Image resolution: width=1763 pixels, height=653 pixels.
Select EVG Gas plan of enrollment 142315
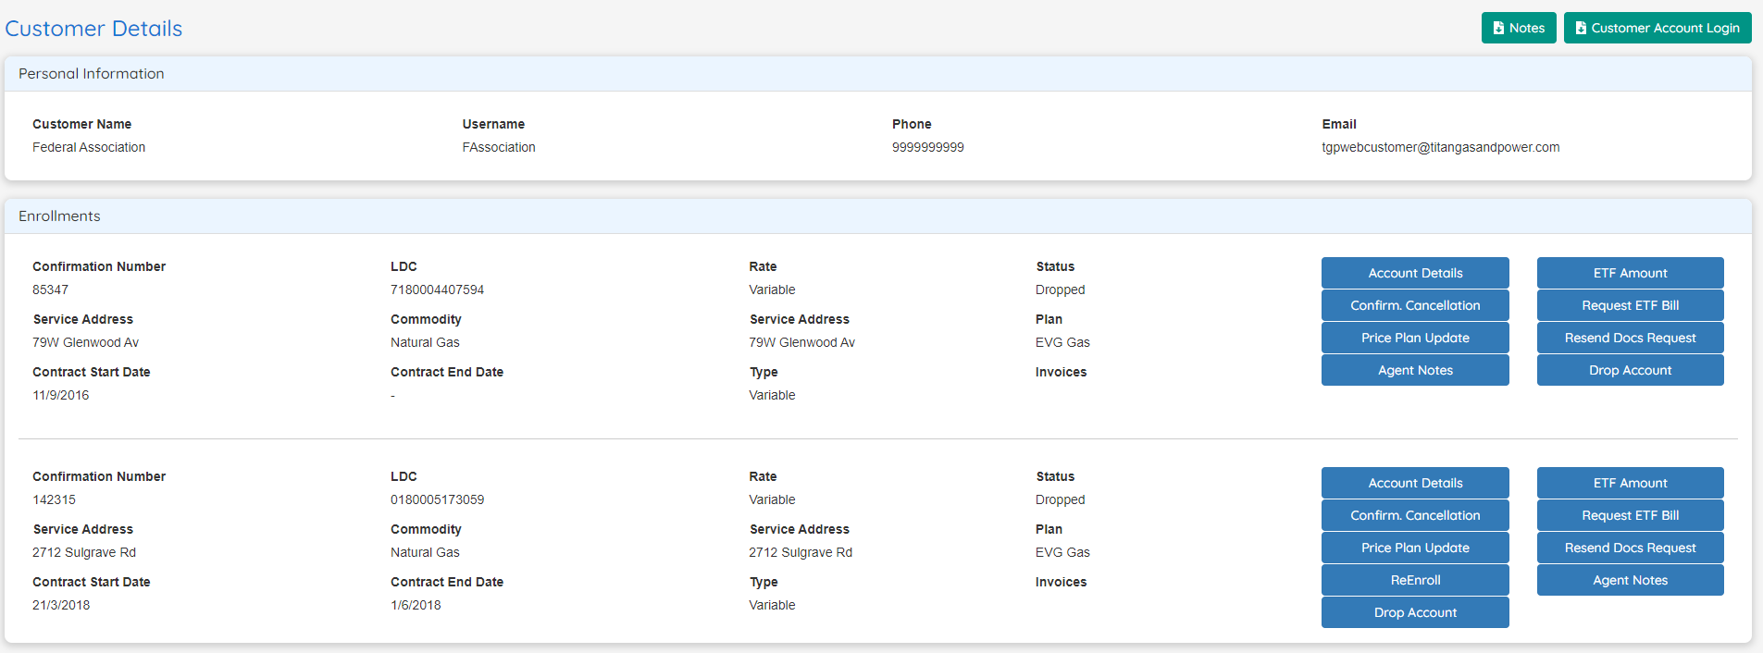(x=1062, y=552)
